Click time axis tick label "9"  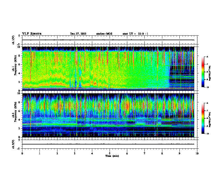(179, 153)
